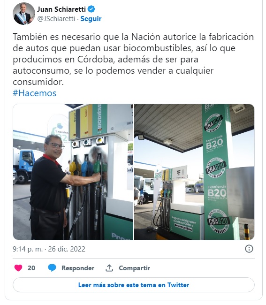Click the blue reply bubble icon
Screen dimensions: 266x305
52,268
